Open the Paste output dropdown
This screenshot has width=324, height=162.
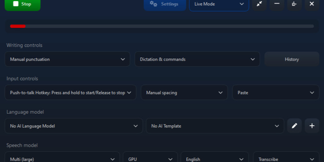[x=276, y=93]
